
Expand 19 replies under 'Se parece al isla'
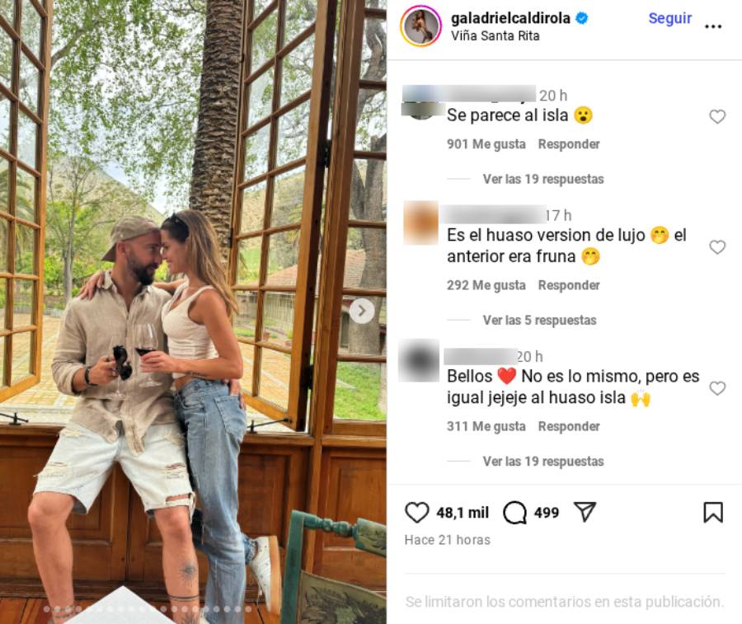(x=543, y=179)
